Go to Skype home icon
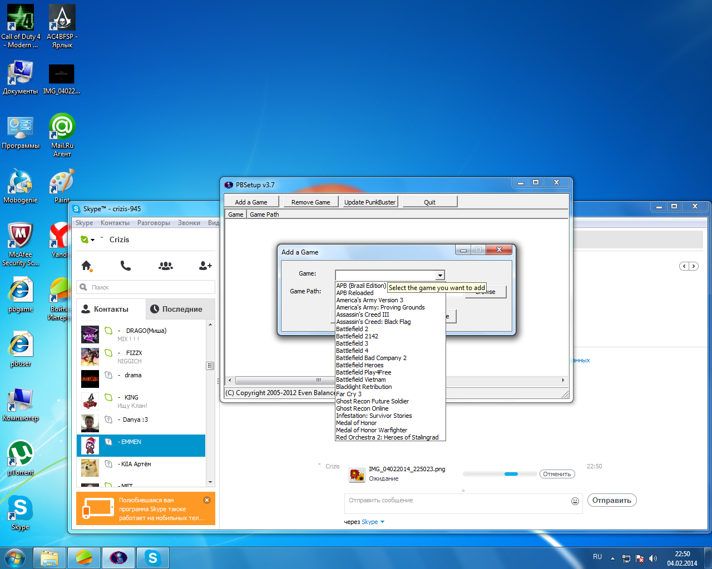 coord(86,266)
